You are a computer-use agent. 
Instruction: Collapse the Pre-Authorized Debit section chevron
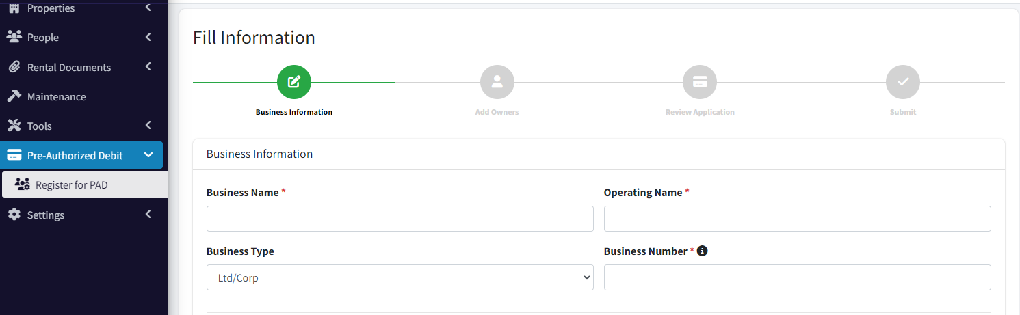point(148,155)
